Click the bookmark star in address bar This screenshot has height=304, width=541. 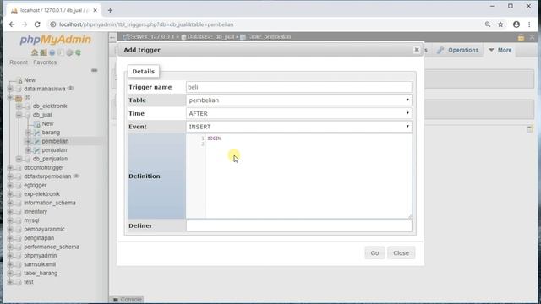pos(500,24)
